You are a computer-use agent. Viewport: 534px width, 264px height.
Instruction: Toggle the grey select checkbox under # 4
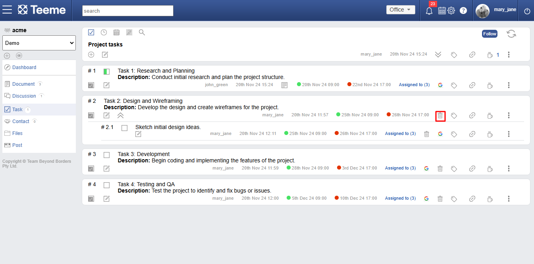pyautogui.click(x=91, y=199)
